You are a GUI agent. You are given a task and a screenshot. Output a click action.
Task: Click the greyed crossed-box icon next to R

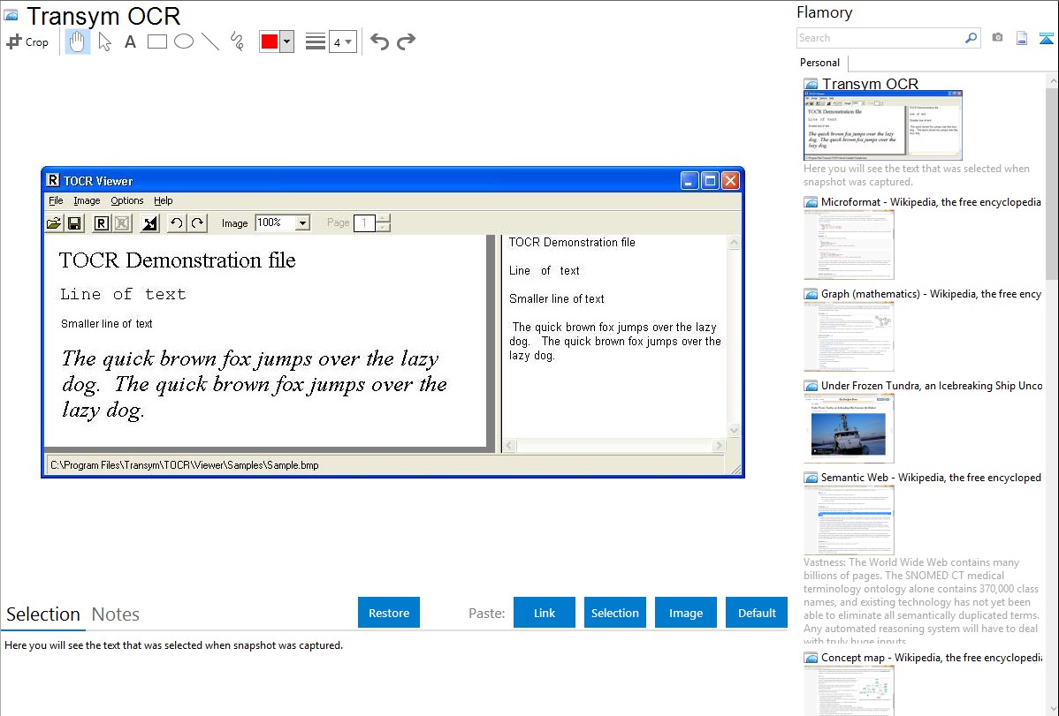(122, 223)
